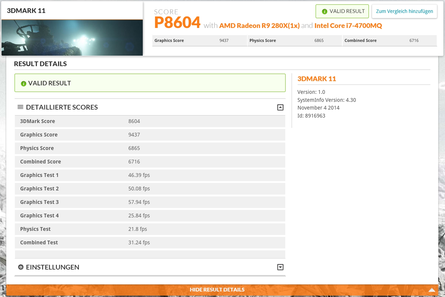Click 6716 in the header summary
This screenshot has height=297, width=445.
(x=414, y=40)
